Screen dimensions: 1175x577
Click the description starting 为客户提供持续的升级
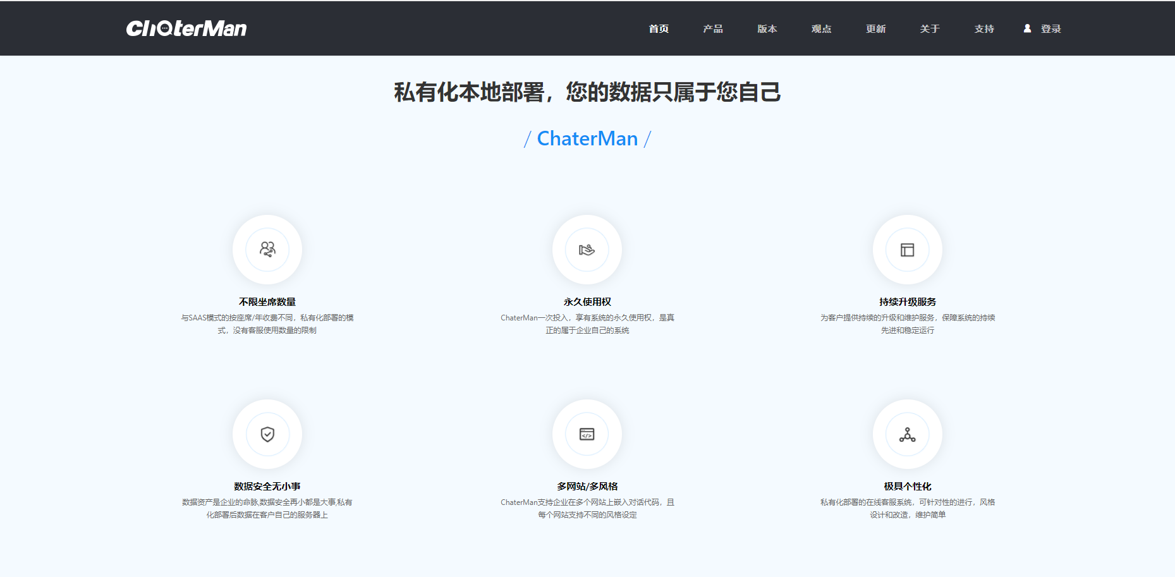point(908,324)
